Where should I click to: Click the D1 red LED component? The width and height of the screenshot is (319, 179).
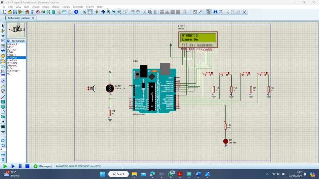pyautogui.click(x=225, y=141)
